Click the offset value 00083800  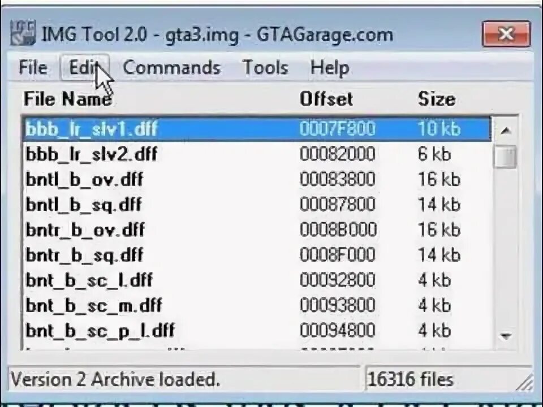tap(338, 179)
